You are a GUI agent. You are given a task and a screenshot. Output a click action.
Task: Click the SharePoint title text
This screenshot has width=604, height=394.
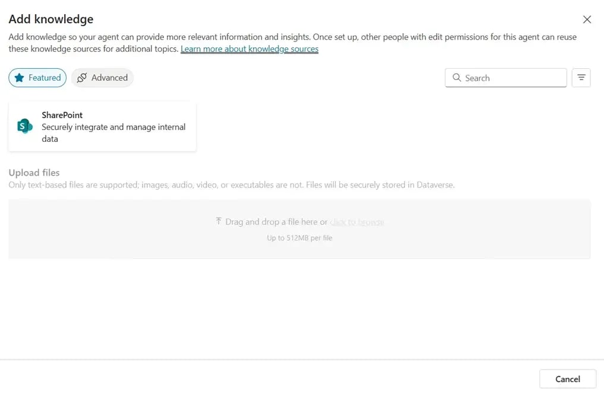click(x=62, y=115)
